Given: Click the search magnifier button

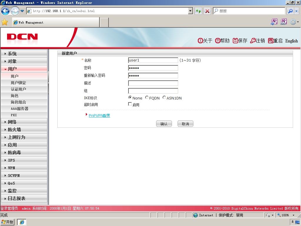Looking at the screenshot, I should click(x=290, y=11).
